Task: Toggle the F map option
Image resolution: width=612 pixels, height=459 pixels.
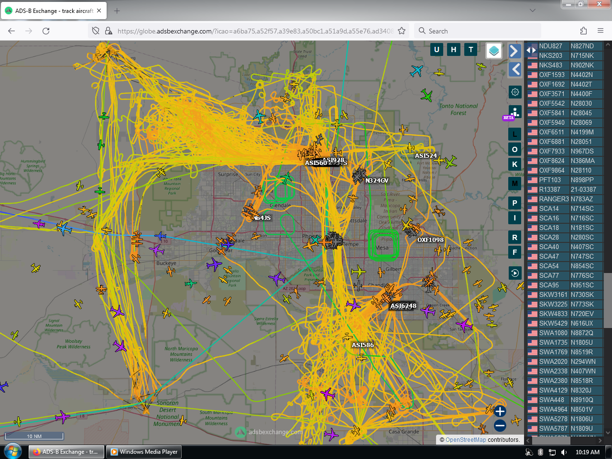Action: [x=515, y=252]
